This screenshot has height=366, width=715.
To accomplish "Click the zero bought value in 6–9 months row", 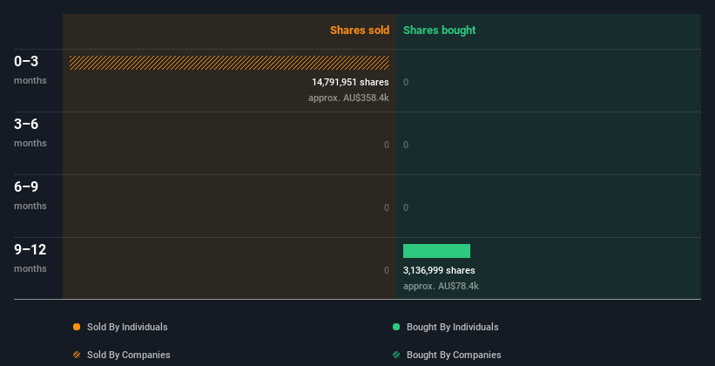I will 406,207.
